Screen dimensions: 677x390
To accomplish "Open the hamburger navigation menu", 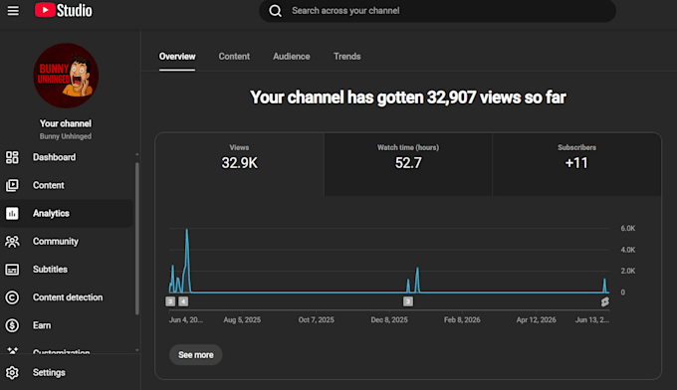I will pos(13,10).
